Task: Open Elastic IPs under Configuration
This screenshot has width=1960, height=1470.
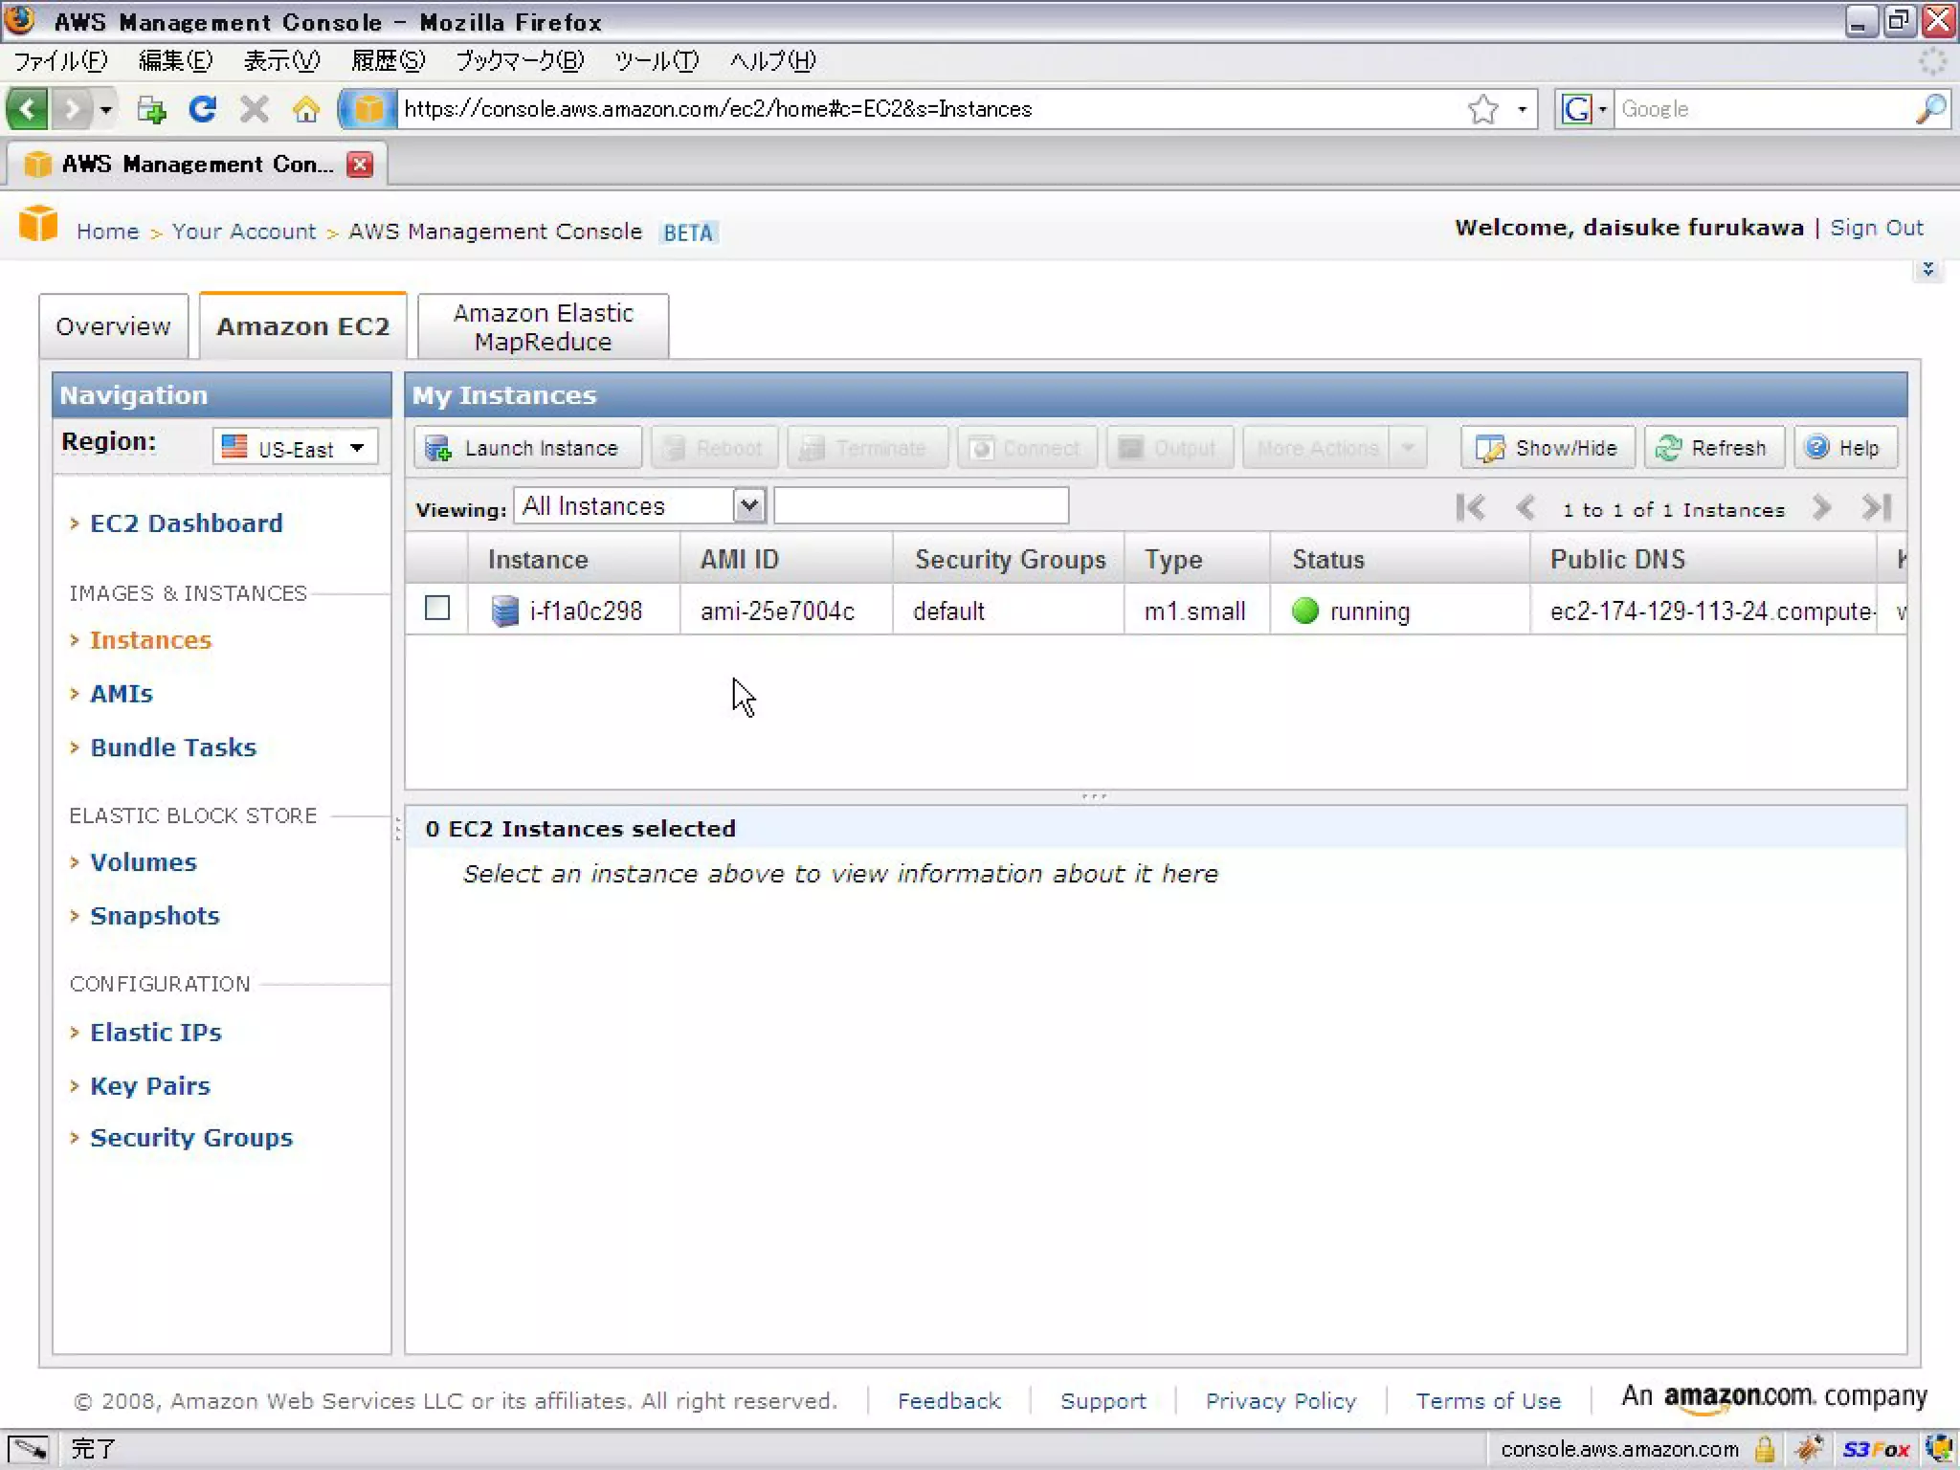Action: coord(156,1033)
